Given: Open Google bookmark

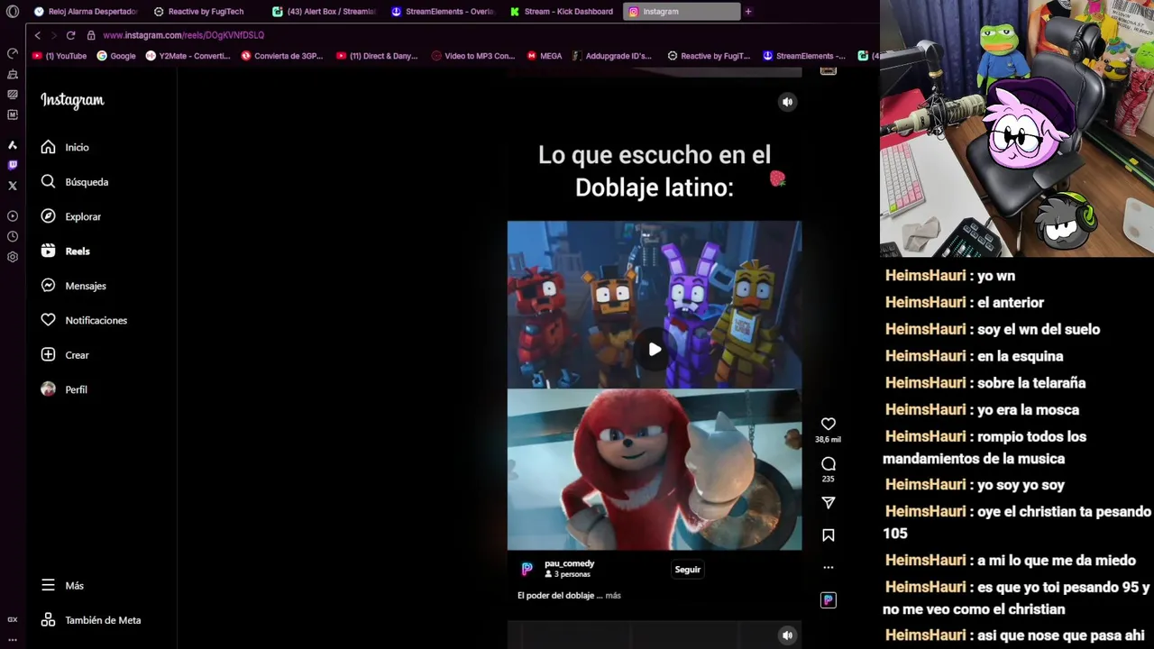Looking at the screenshot, I should click(116, 56).
